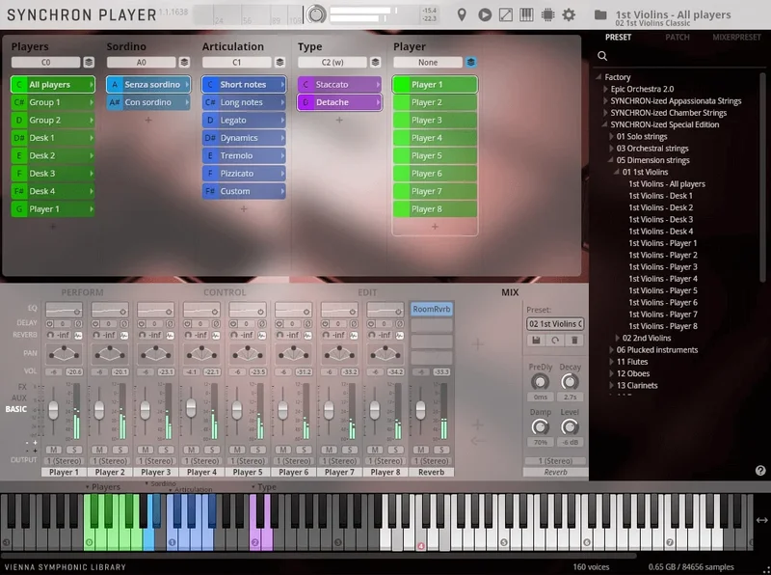Expand 02 2nd Violins folder
The image size is (771, 575).
(x=618, y=338)
